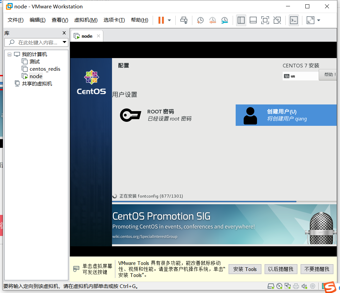Open the stretch display dropdown arrow
This screenshot has height=293, width=340.
tap(319, 20)
